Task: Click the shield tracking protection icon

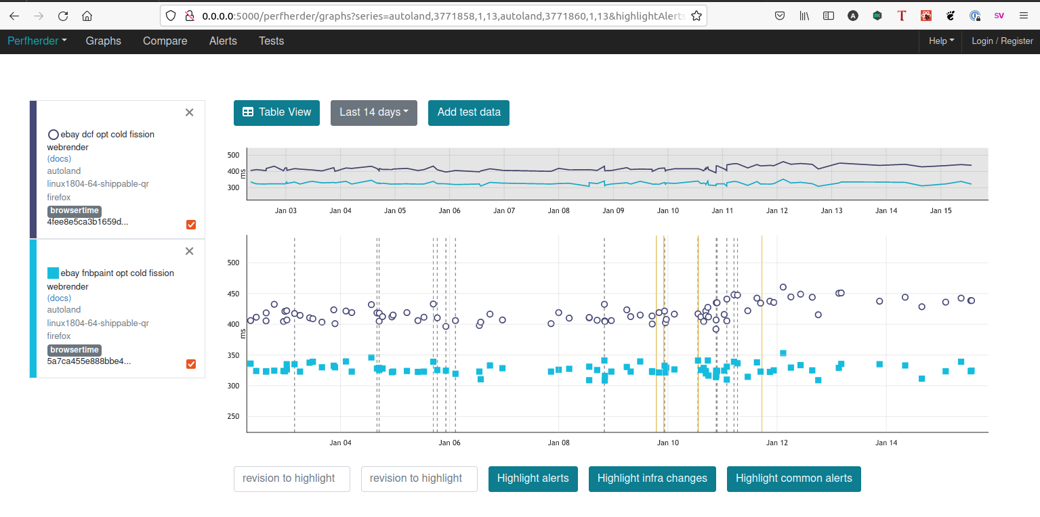Action: [171, 16]
